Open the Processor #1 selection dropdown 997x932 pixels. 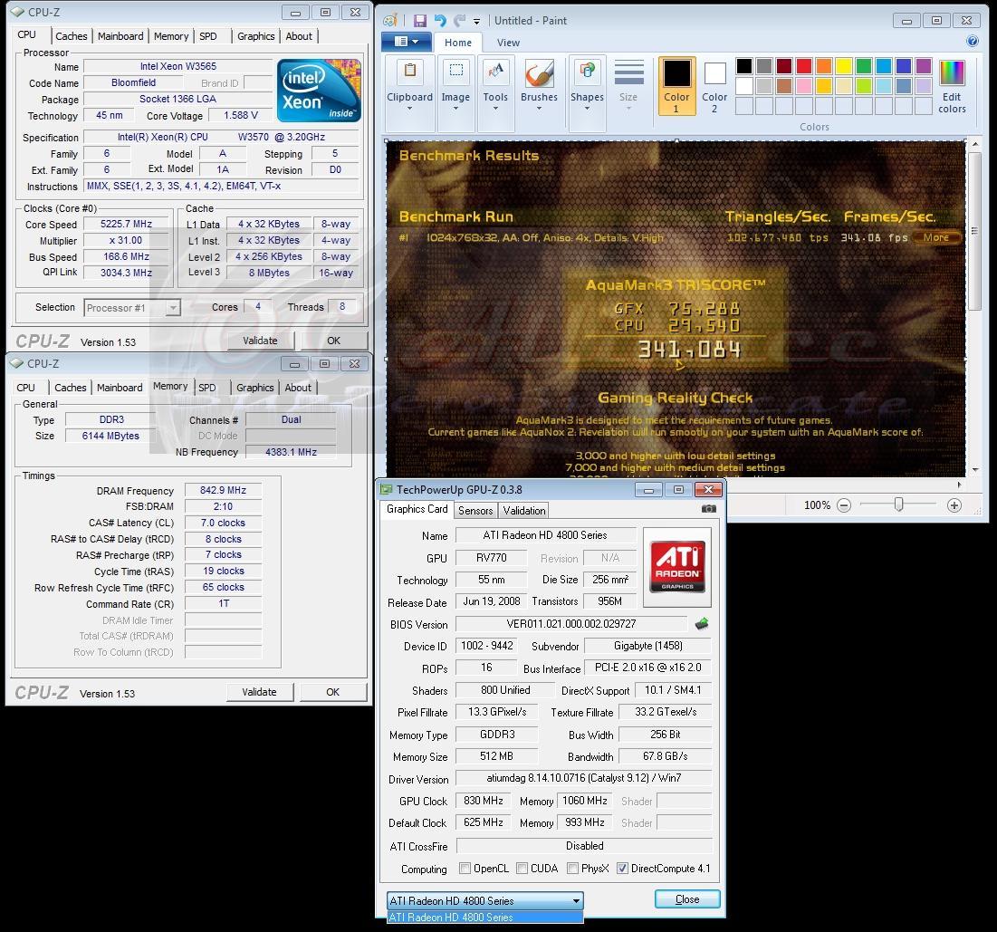click(132, 308)
